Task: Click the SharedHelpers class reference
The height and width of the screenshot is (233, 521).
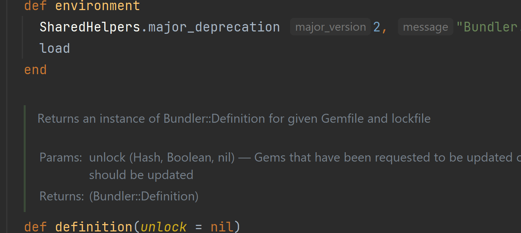Action: (90, 27)
